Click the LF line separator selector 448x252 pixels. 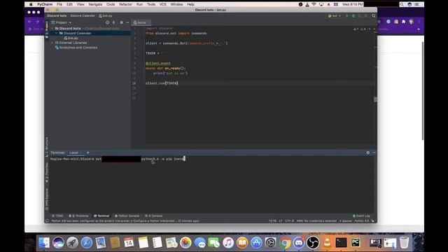click(280, 221)
